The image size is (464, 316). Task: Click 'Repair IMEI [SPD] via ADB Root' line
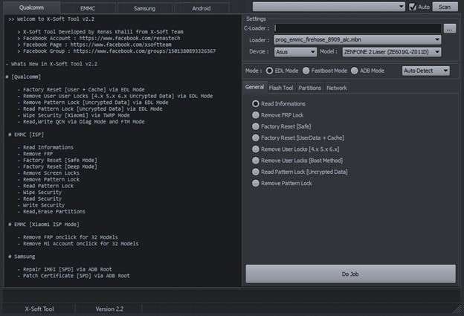(x=65, y=270)
